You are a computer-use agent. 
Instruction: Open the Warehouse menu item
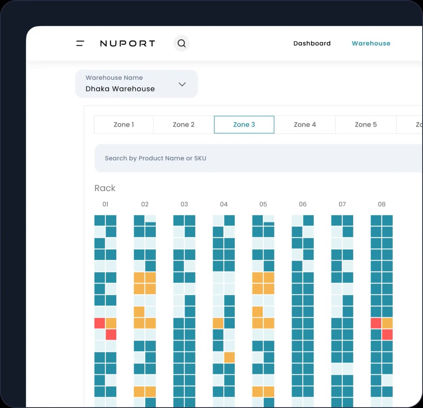pyautogui.click(x=371, y=43)
